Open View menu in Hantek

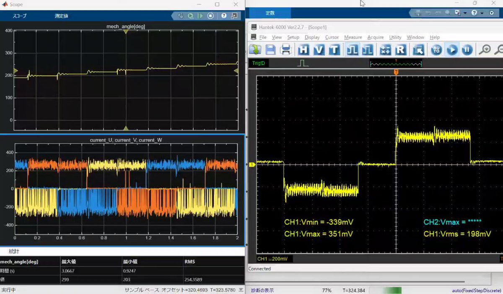[x=277, y=37]
